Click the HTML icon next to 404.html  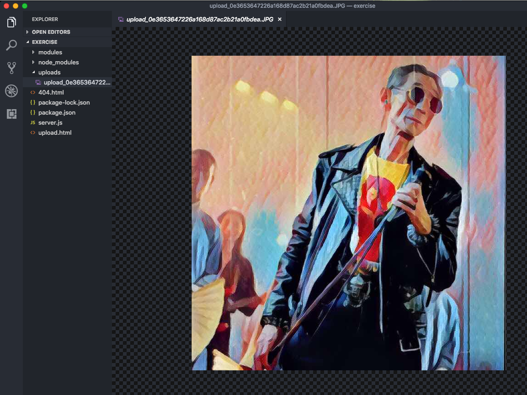coord(32,92)
